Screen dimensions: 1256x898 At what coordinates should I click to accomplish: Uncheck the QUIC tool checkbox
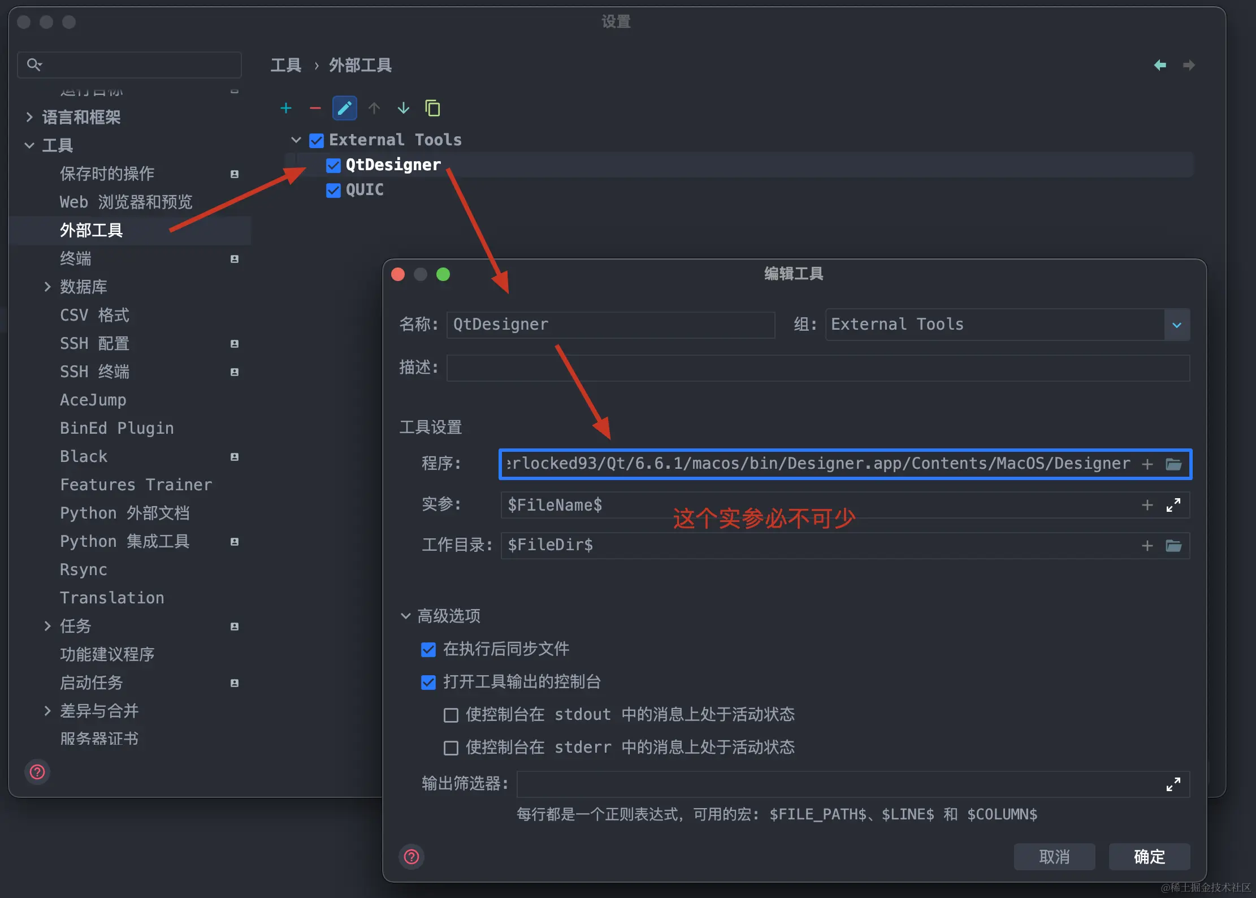(x=334, y=191)
